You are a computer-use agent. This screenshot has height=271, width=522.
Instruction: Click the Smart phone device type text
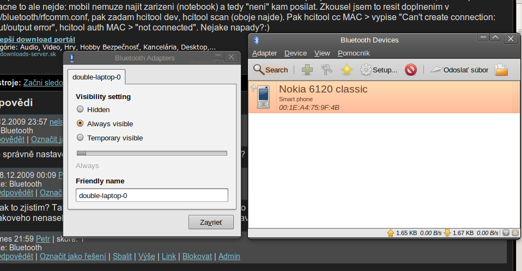pyautogui.click(x=296, y=99)
